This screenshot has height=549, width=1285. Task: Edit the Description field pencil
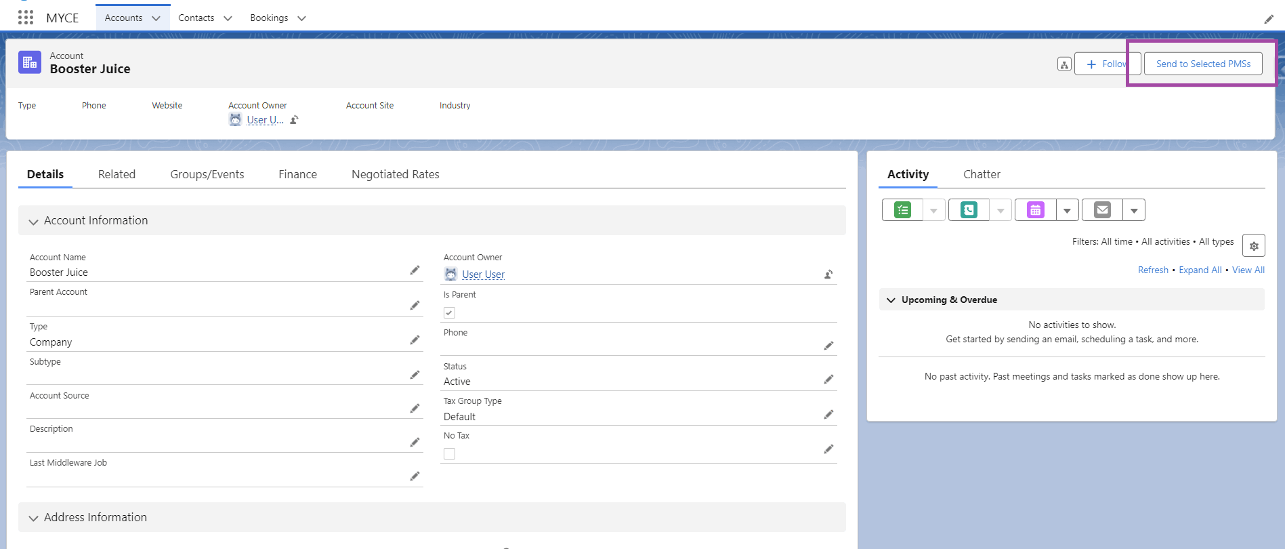coord(415,443)
